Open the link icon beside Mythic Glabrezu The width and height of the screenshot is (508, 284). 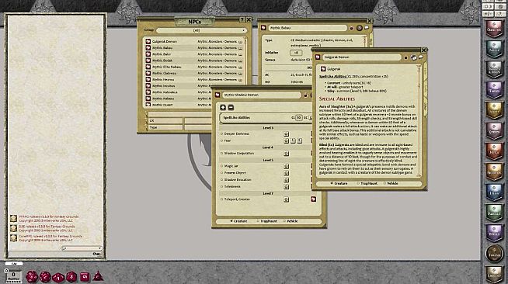[x=148, y=73]
